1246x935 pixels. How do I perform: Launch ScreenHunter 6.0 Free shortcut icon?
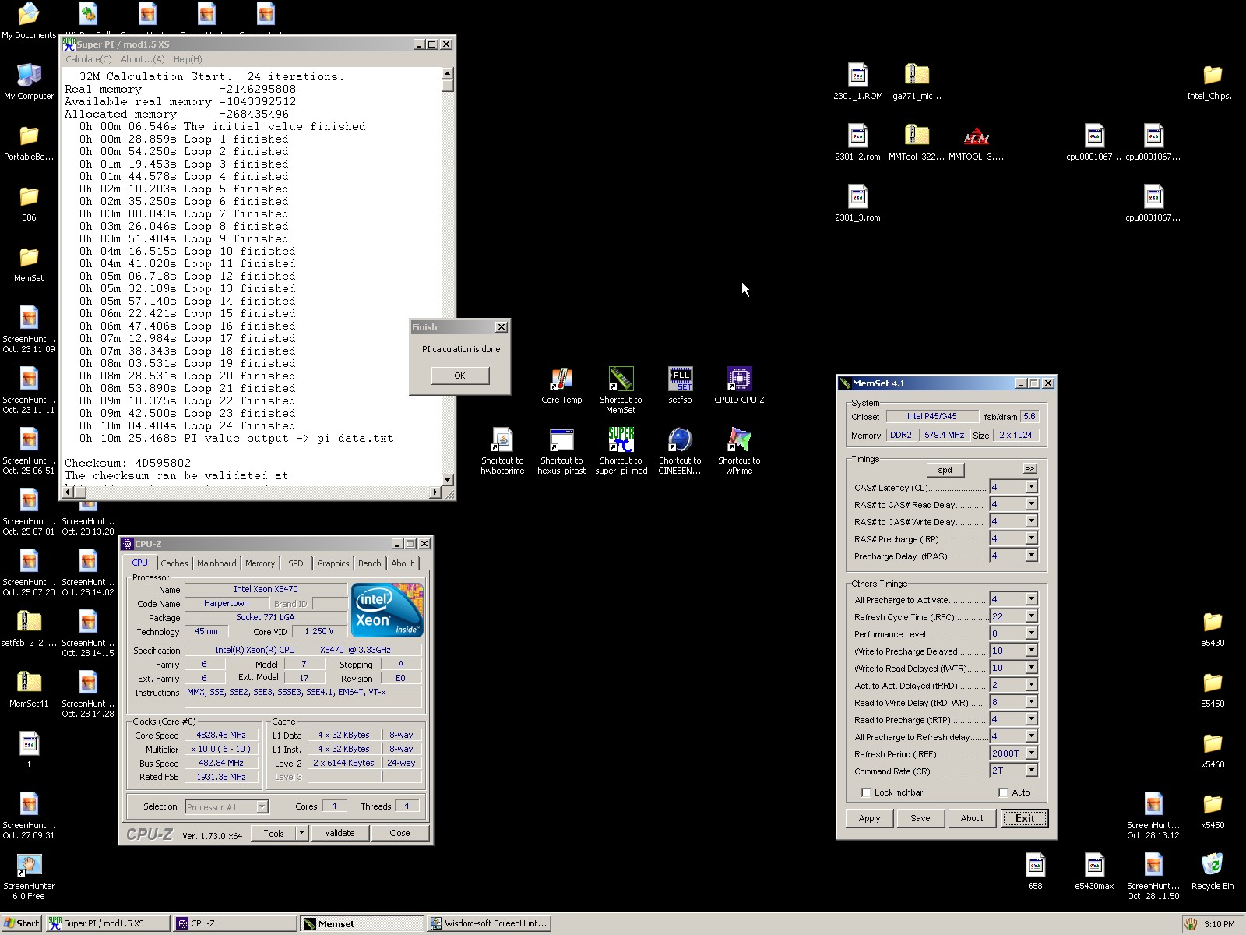pos(29,877)
